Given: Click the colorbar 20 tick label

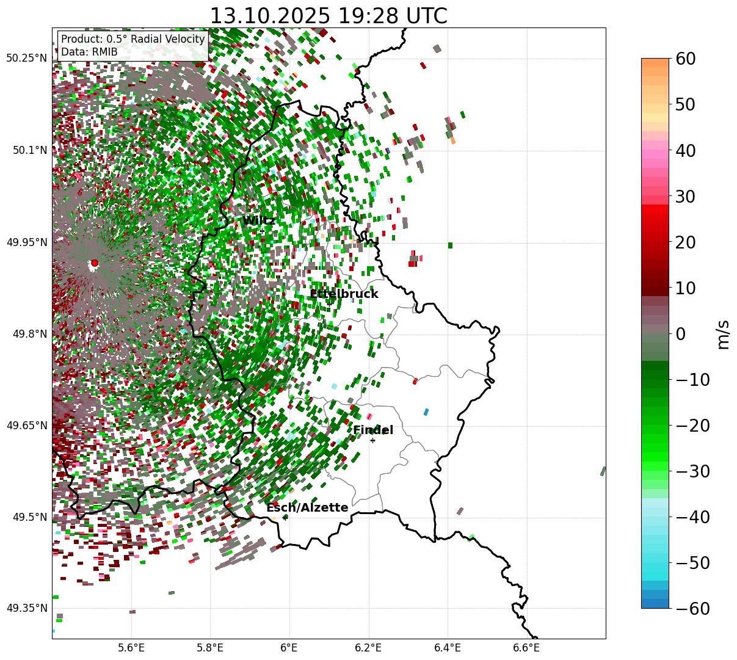Looking at the screenshot, I should click(685, 242).
